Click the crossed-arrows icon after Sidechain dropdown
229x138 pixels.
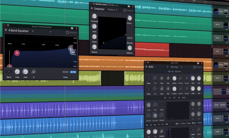click(113, 5)
